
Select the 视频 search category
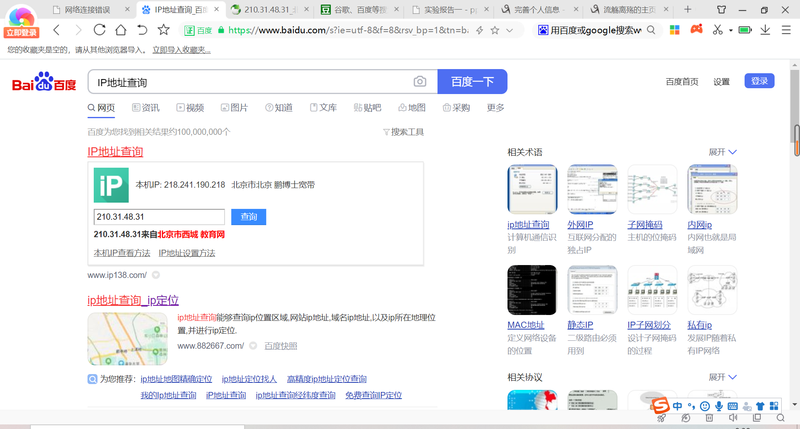(190, 108)
